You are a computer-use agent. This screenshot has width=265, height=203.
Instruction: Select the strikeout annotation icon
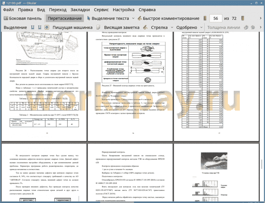coord(47,27)
